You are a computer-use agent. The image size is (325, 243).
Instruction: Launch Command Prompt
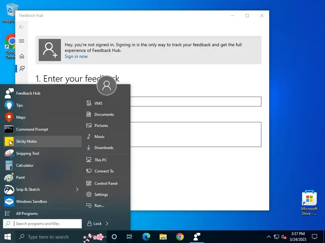[43, 129]
